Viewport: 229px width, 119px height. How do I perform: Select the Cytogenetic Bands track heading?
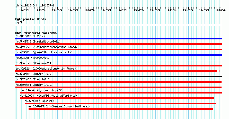click(31, 19)
